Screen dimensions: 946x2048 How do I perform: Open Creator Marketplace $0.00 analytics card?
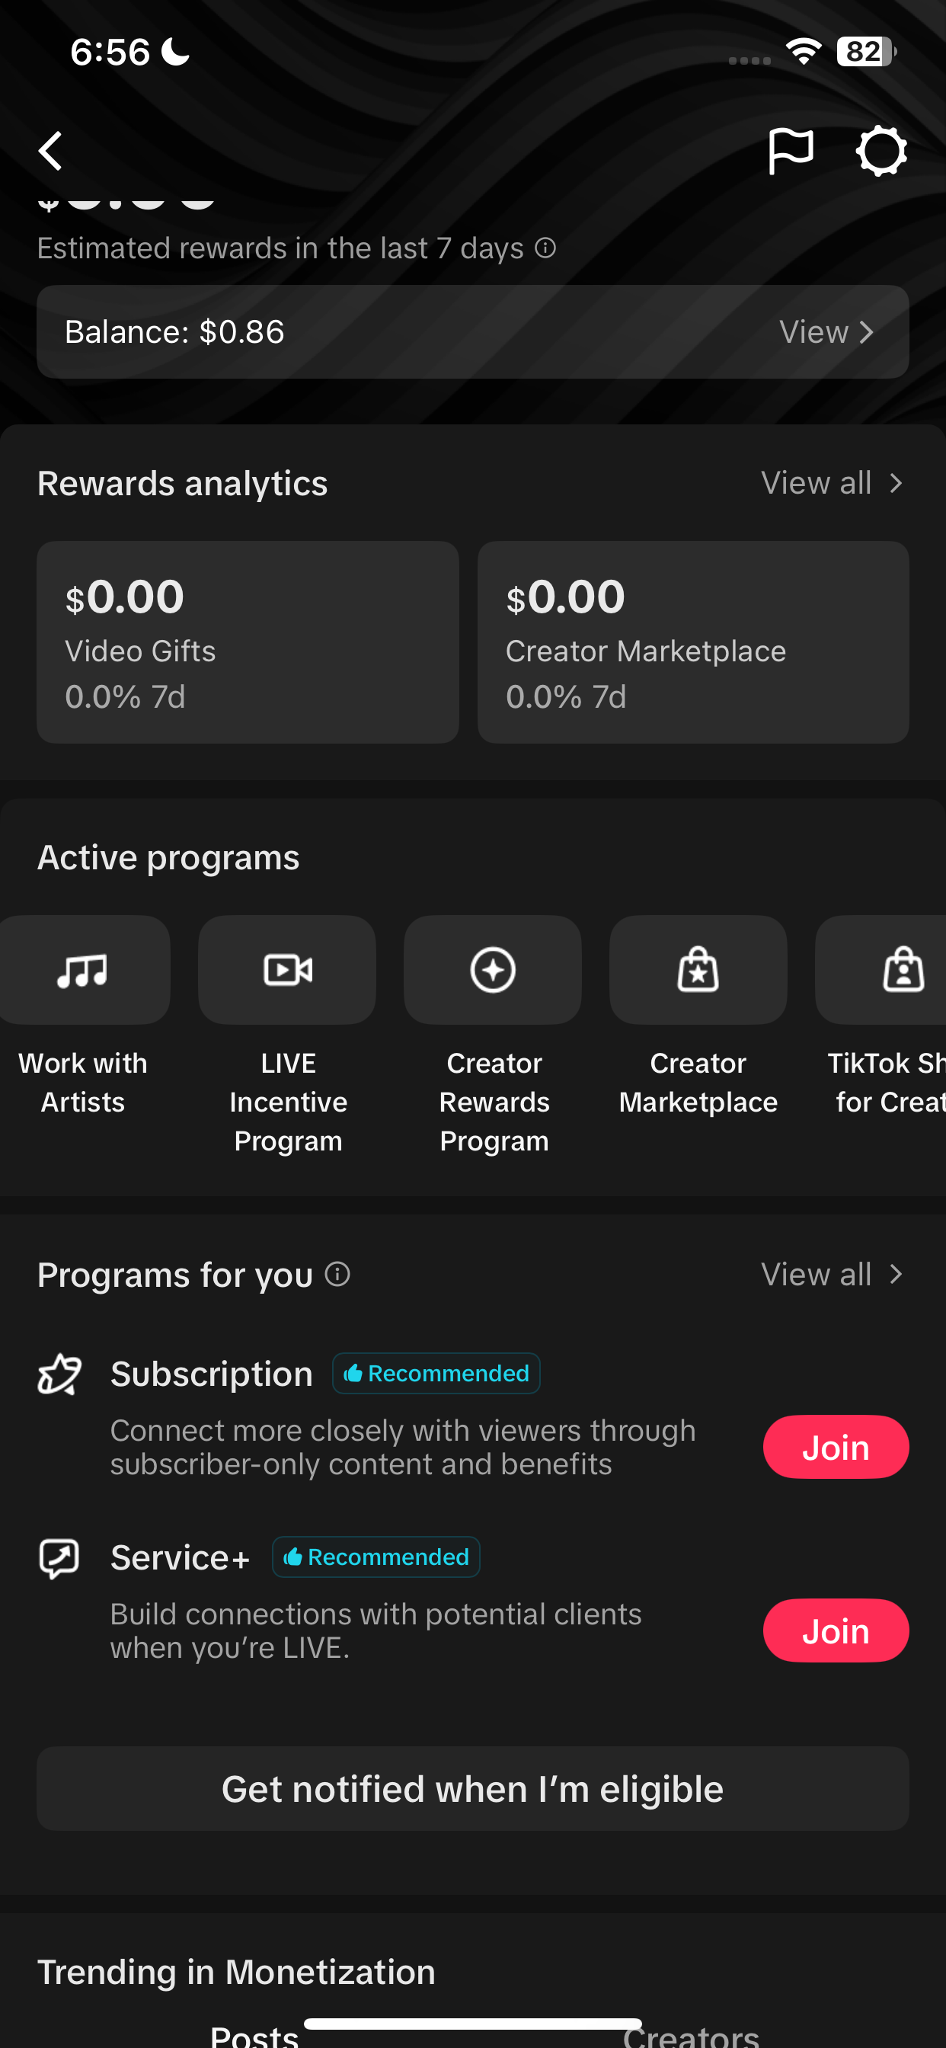[692, 642]
